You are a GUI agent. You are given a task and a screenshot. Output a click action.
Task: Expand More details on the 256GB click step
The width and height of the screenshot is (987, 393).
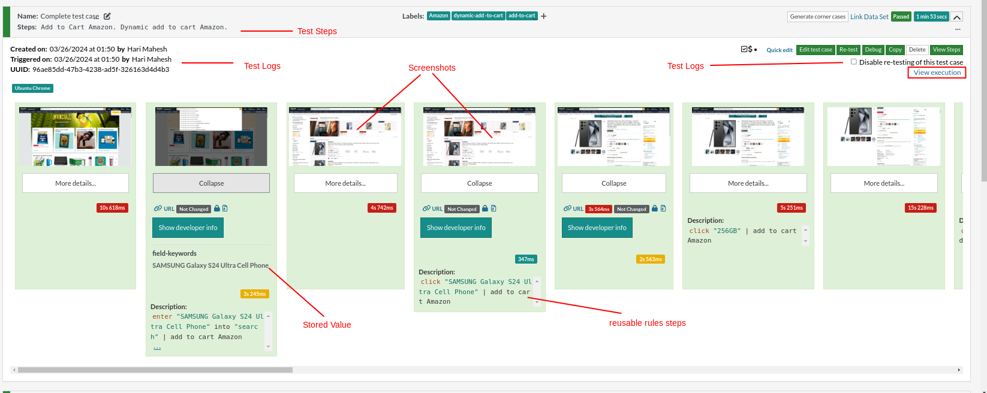click(x=748, y=183)
